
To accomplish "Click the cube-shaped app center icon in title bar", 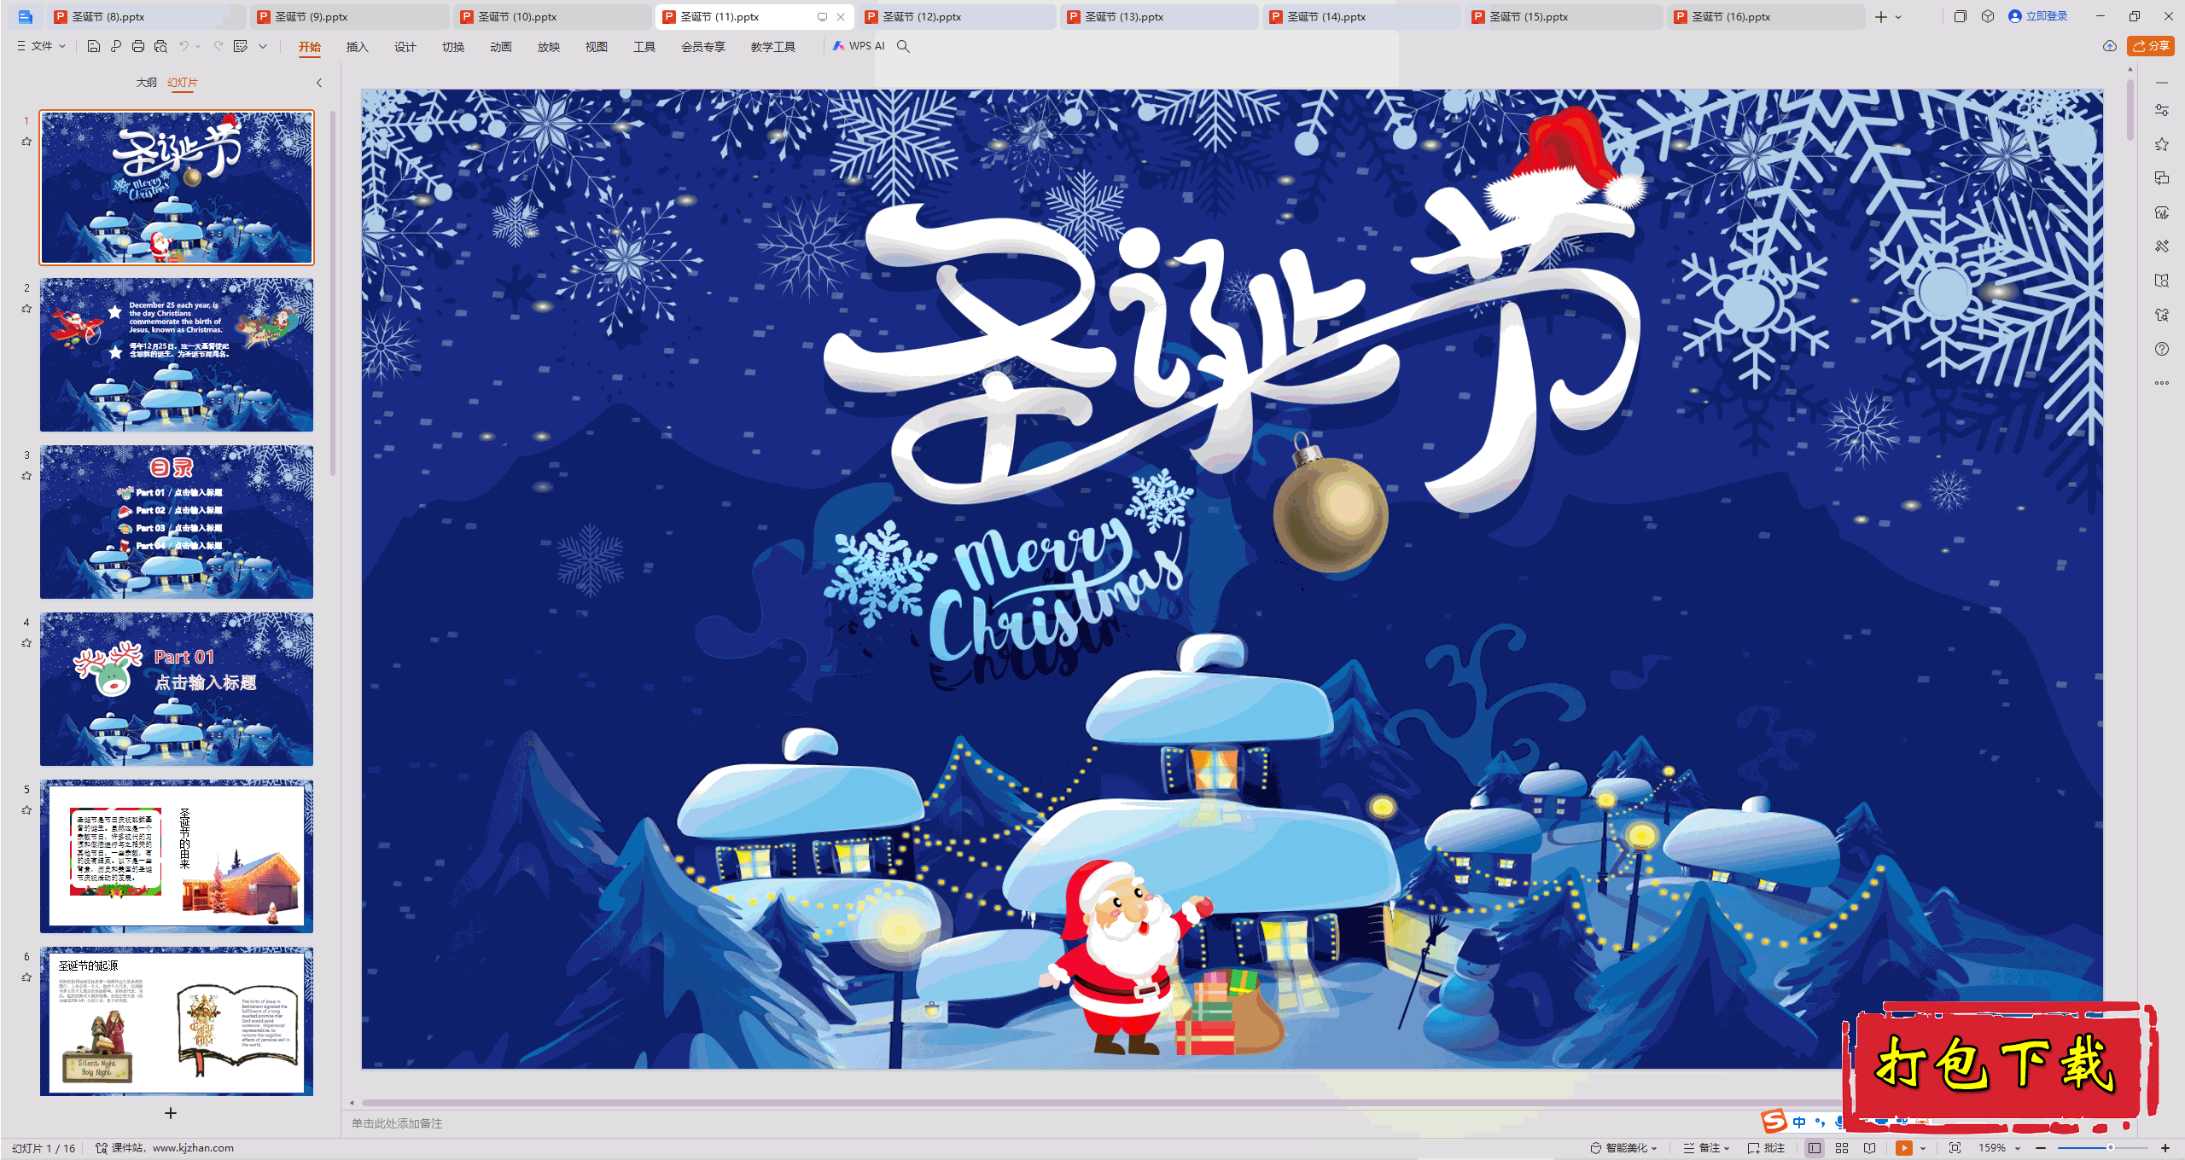I will [x=1988, y=16].
